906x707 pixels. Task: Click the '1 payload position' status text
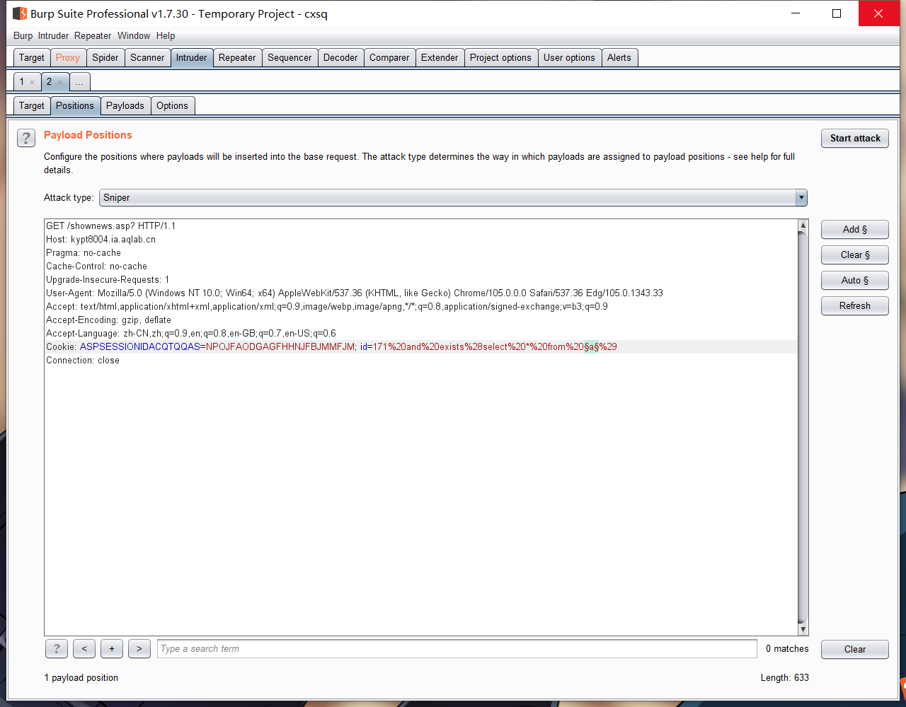81,678
